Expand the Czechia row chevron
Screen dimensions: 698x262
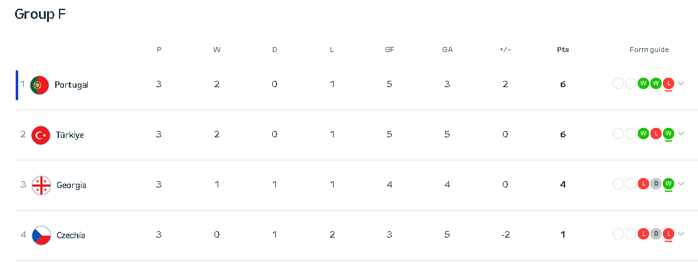tap(681, 233)
